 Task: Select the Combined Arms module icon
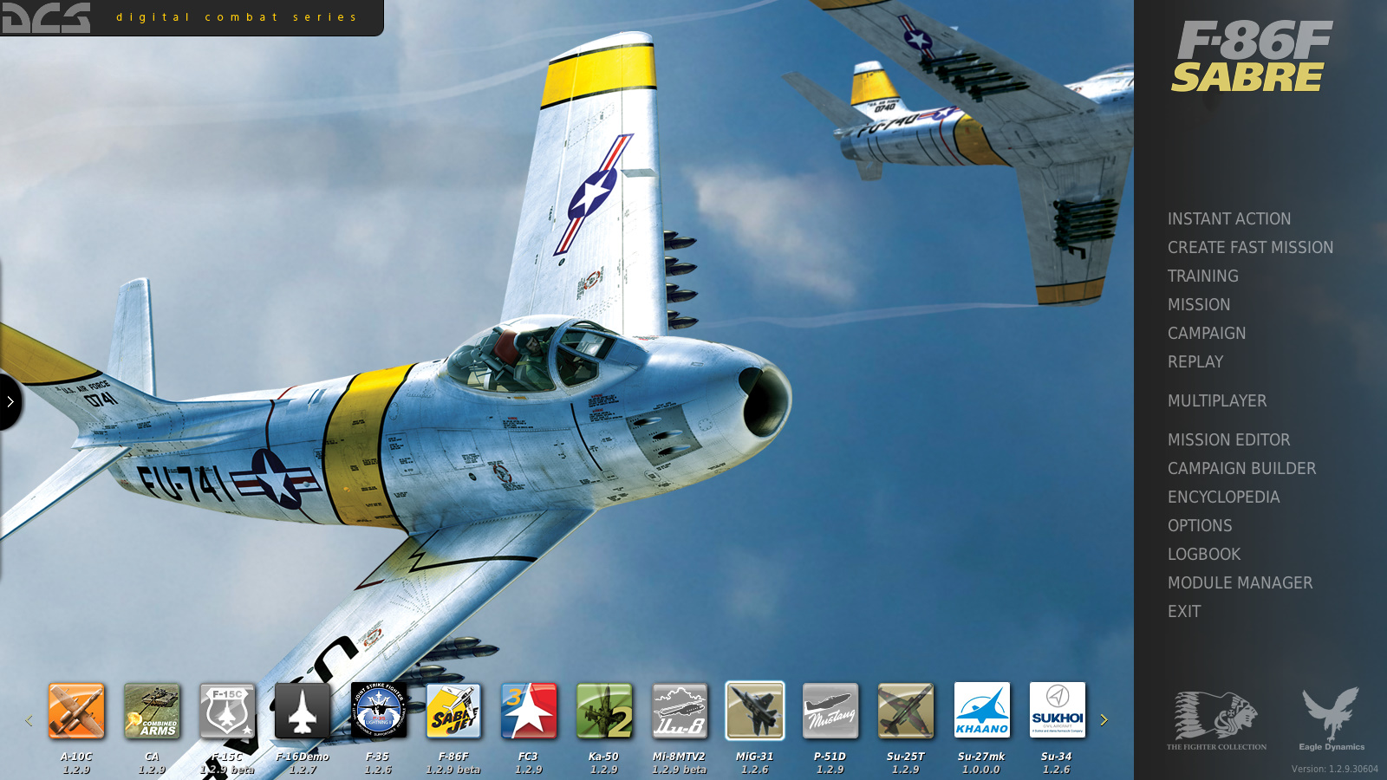(x=152, y=711)
